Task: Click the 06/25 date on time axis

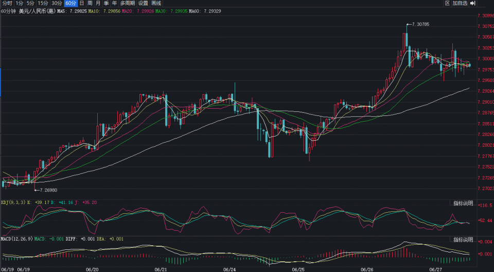Action: [x=298, y=269]
